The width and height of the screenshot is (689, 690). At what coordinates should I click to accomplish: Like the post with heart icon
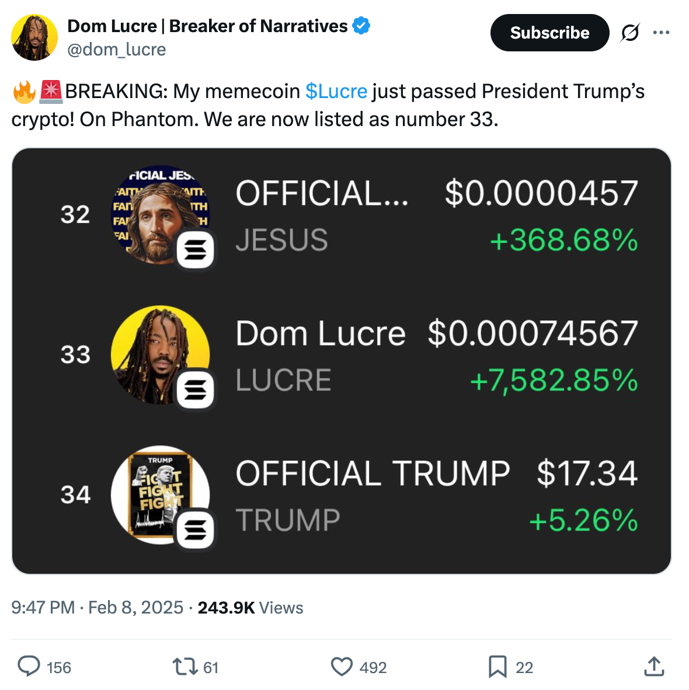[342, 666]
